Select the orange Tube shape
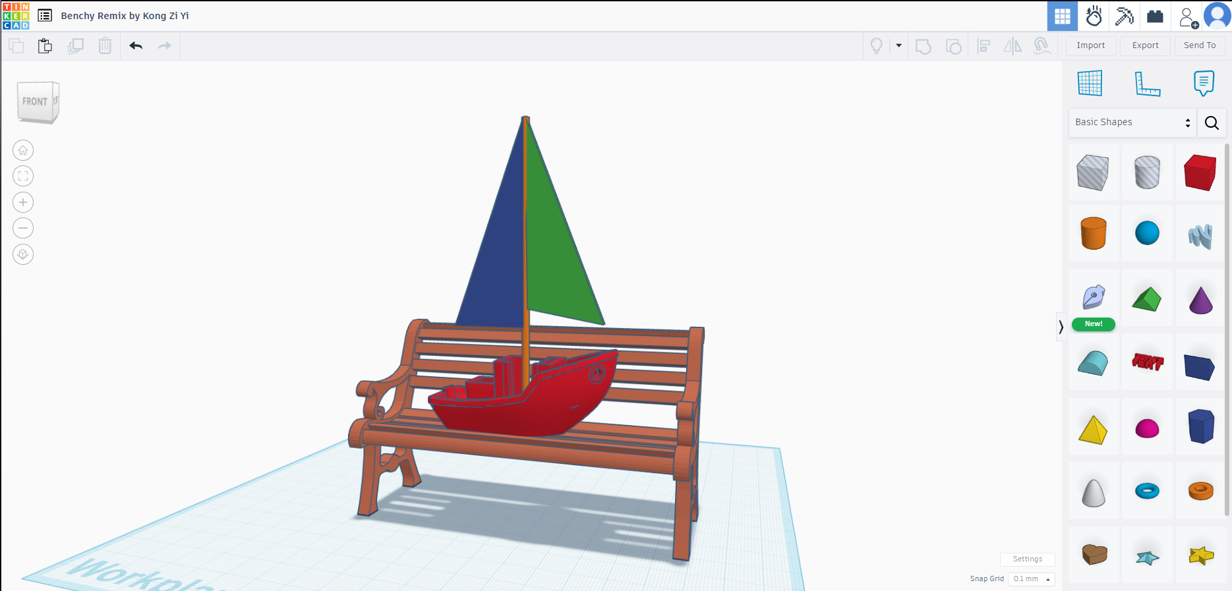Screen dimensions: 1232x591 point(1200,491)
